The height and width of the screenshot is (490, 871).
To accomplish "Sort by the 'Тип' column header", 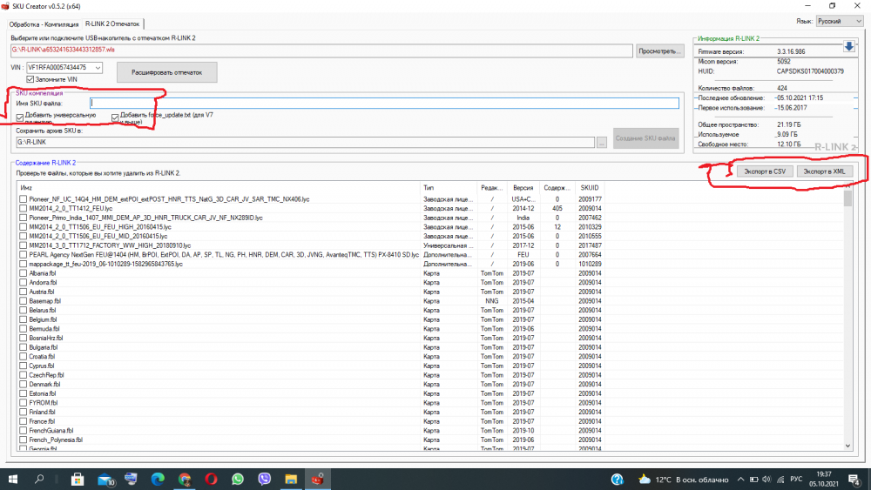I will (x=449, y=188).
